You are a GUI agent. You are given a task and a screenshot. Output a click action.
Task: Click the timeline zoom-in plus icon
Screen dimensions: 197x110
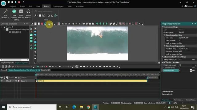[x=3, y=67]
